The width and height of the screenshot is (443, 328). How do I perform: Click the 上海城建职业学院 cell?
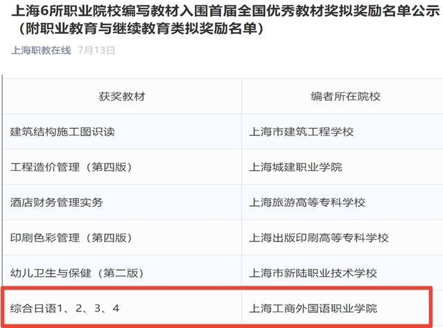(x=296, y=167)
